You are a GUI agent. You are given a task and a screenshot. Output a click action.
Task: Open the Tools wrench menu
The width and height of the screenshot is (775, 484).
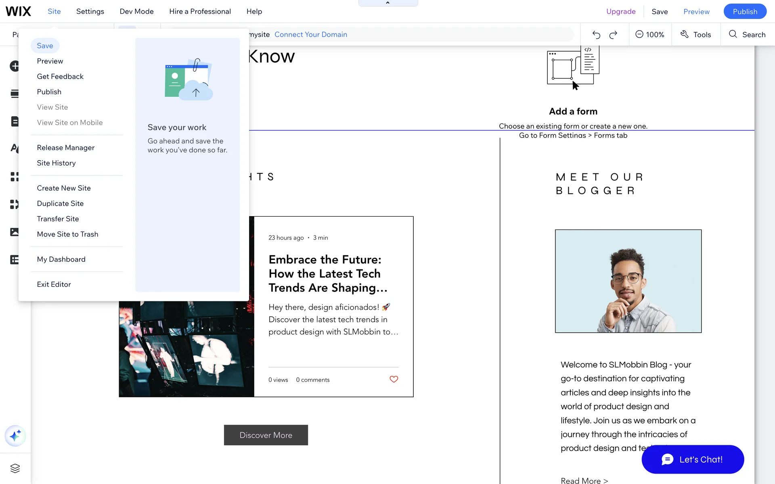[x=695, y=35]
